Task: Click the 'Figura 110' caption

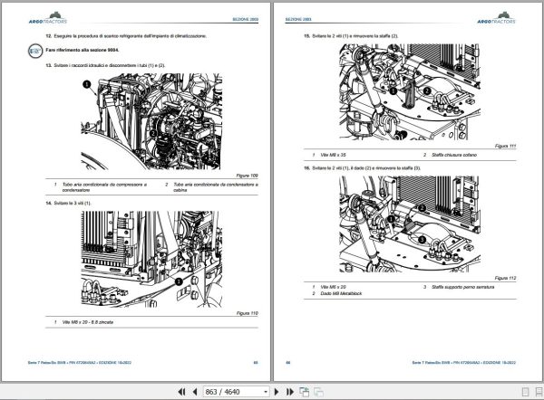Action: [247, 313]
